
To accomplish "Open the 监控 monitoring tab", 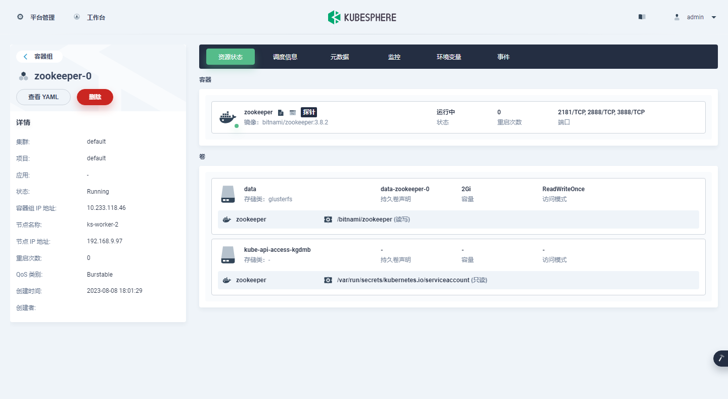I will [394, 57].
